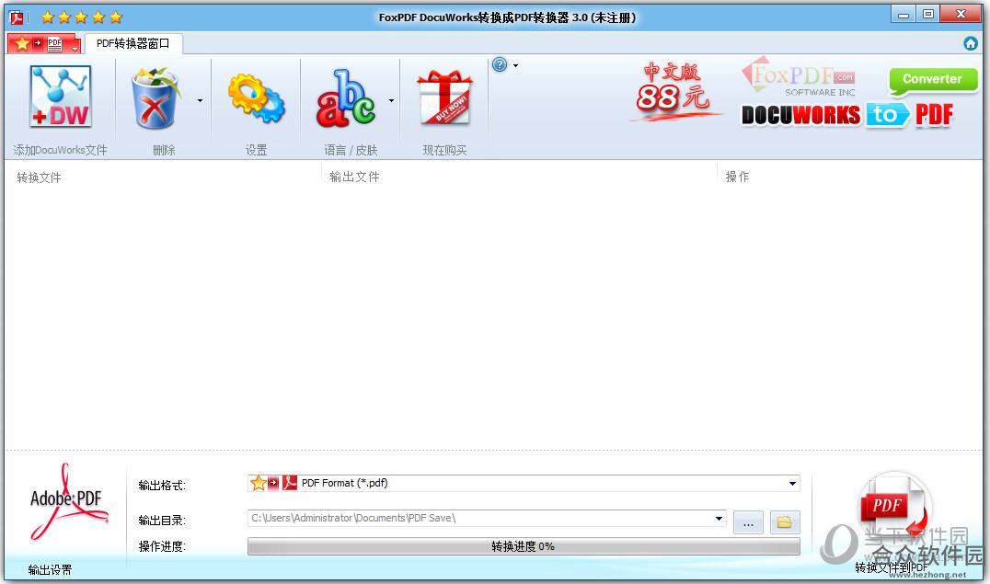Click the 中文版 88元 promotion banner

pyautogui.click(x=673, y=92)
